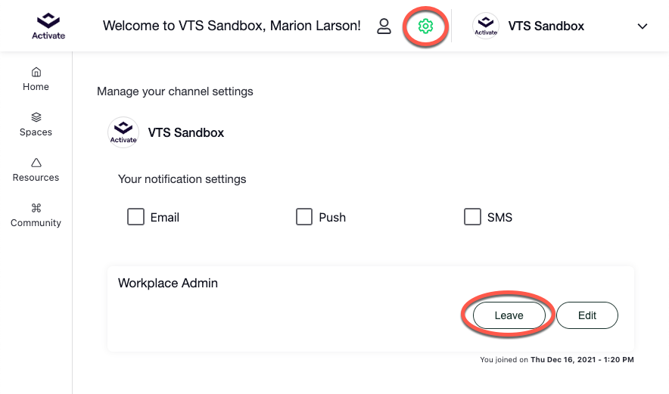This screenshot has width=669, height=394.
Task: Click the VTS Sandbox logo in the header switcher
Action: click(486, 26)
